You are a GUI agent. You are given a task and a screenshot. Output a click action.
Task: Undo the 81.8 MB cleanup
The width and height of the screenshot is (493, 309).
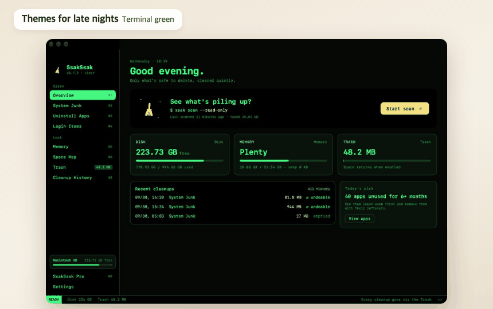tap(318, 197)
